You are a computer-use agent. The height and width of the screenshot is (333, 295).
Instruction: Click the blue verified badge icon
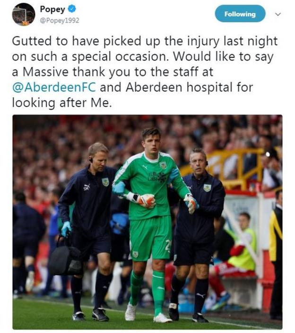(x=72, y=9)
